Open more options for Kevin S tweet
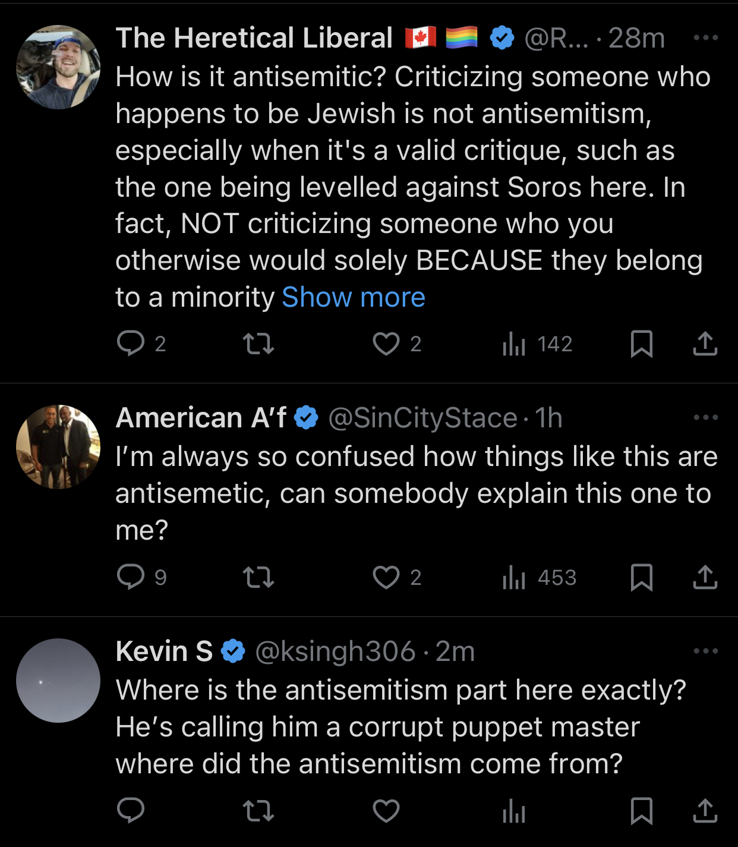 click(x=705, y=651)
